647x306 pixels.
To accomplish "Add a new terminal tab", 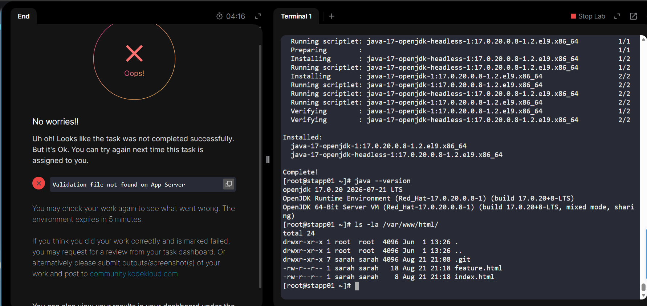I will point(331,16).
